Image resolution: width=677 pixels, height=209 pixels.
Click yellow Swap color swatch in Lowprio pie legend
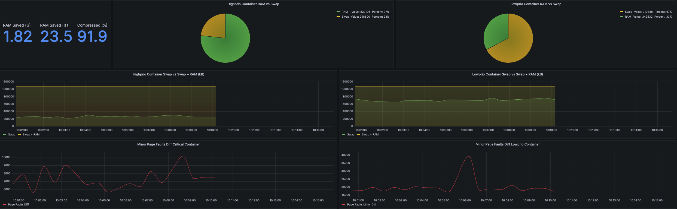tap(621, 12)
